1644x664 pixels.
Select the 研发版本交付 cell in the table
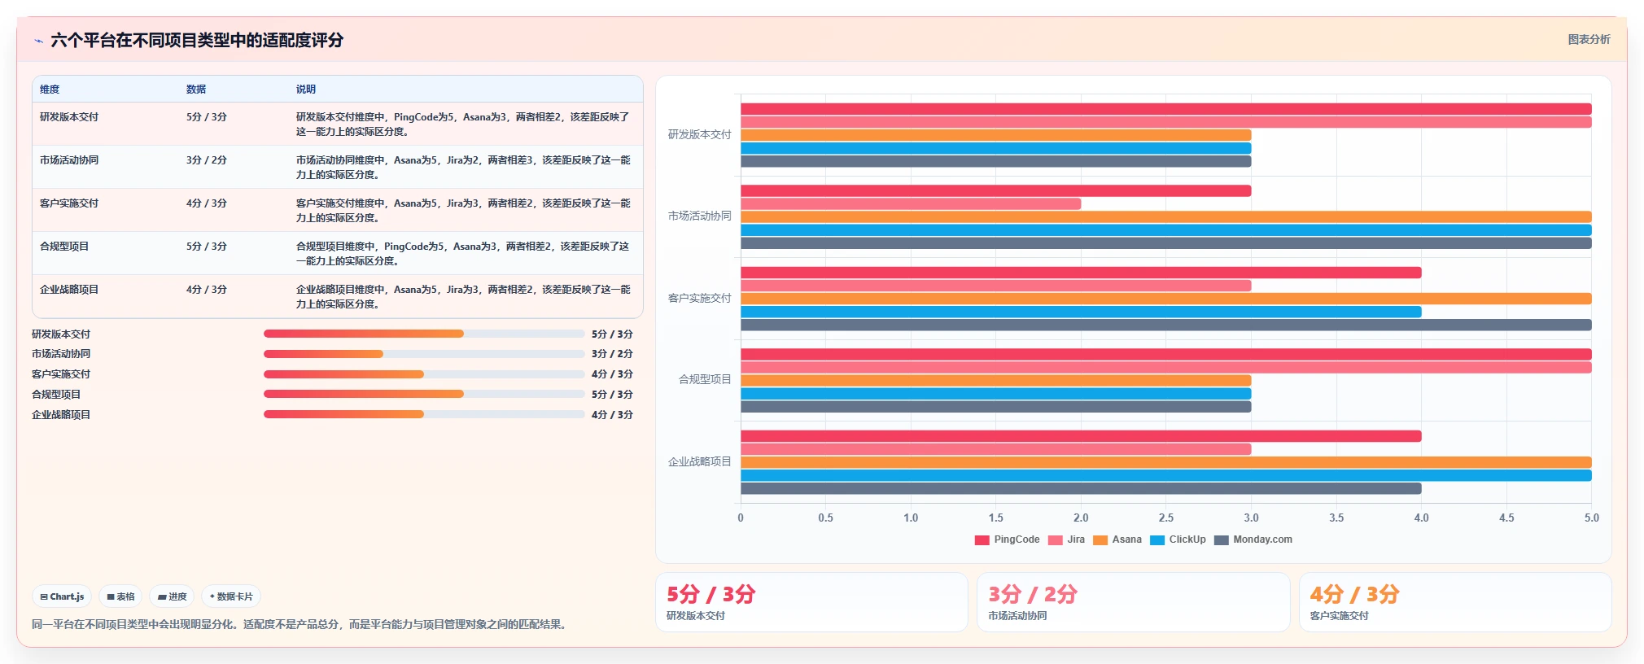pyautogui.click(x=69, y=117)
